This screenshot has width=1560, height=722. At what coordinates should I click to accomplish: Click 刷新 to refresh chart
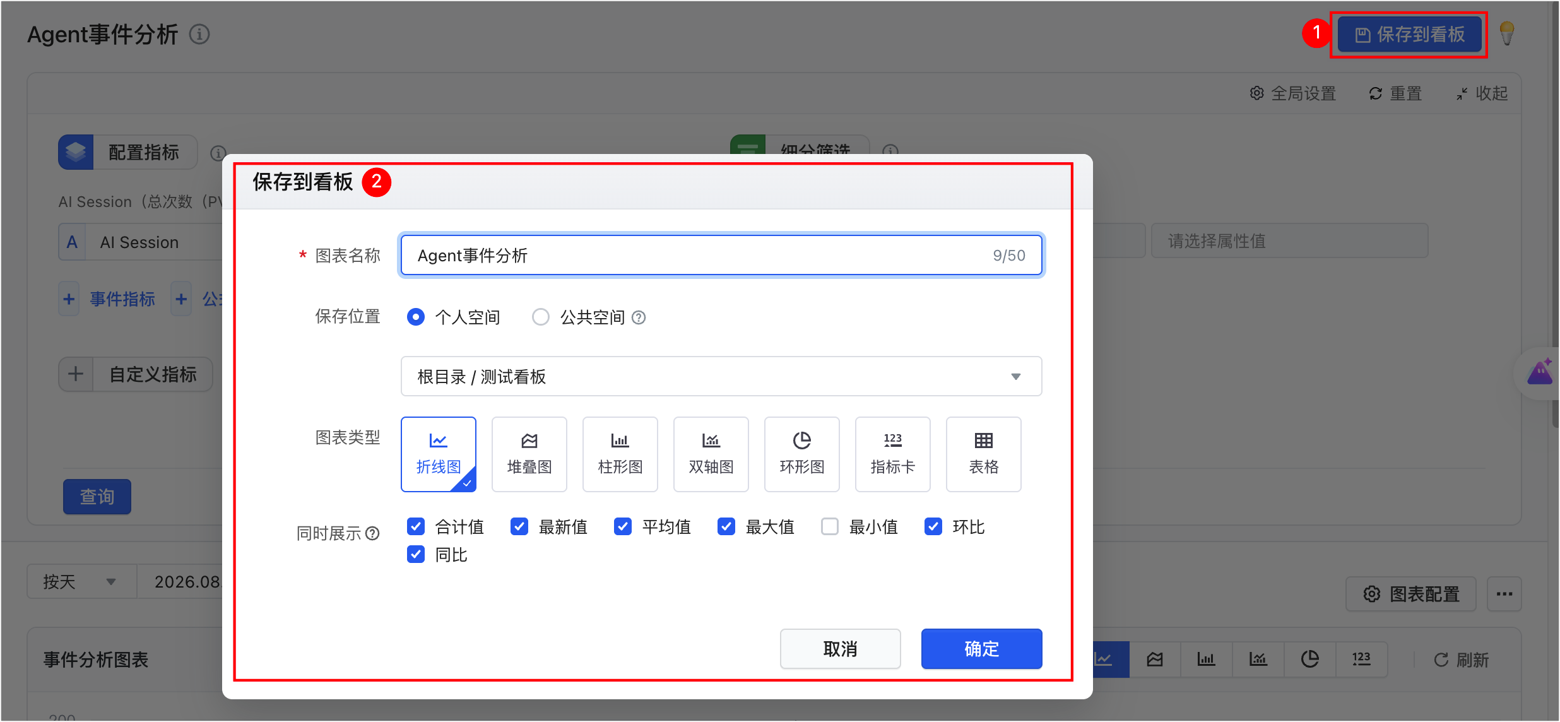point(1461,660)
